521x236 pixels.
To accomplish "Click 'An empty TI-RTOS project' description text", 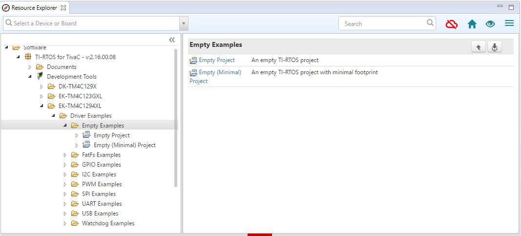I will (x=285, y=60).
